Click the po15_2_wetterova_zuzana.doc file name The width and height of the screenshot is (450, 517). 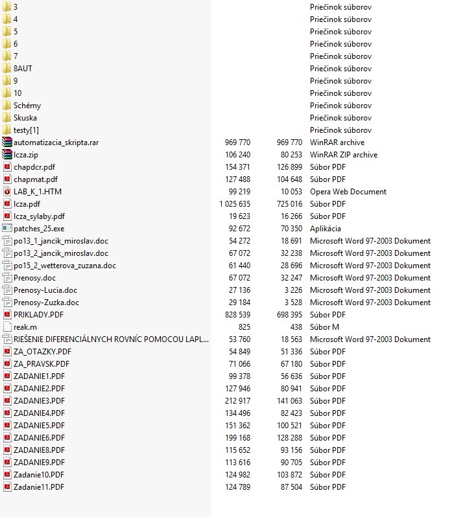[x=65, y=266]
